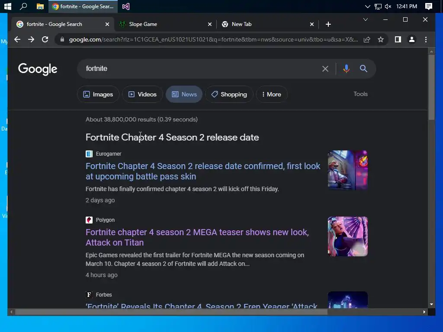This screenshot has height=332, width=443.
Task: Open the Windows Start menu
Action: tap(8, 6)
